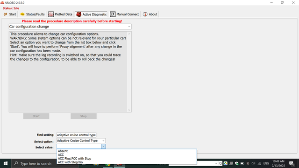
Task: Open the Windows Security tray icon
Action: (237, 163)
